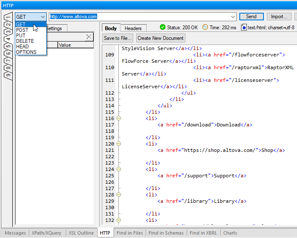Image resolution: width=297 pixels, height=238 pixels.
Task: Click the green status OK checkmark icon
Action: point(163,27)
